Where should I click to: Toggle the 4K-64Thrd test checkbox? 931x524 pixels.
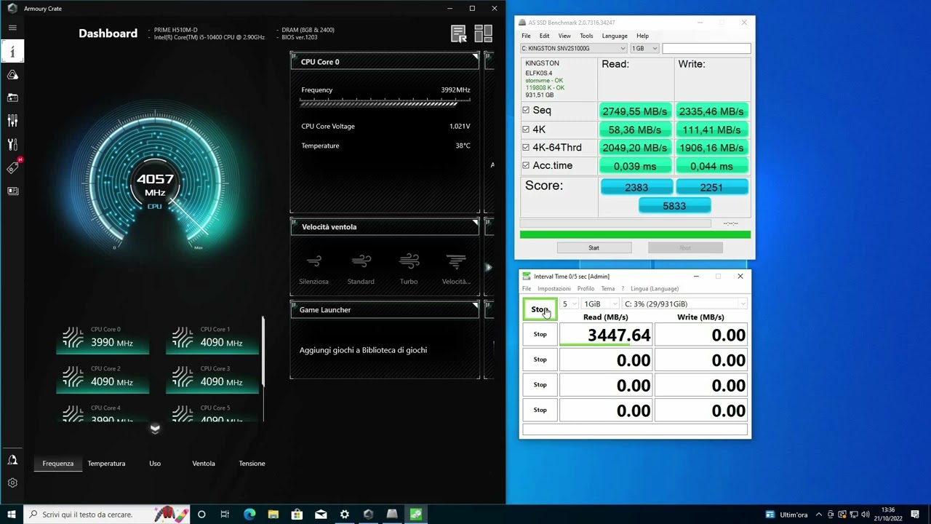click(x=526, y=148)
